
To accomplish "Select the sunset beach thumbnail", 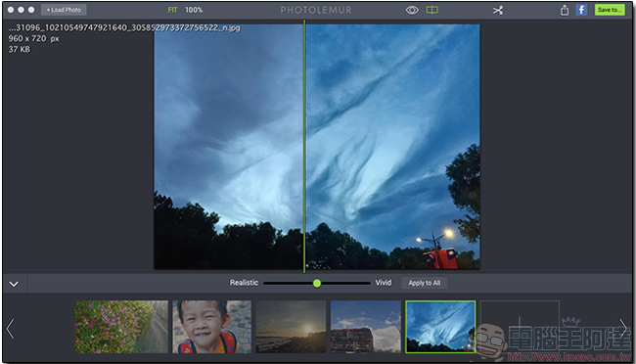I will [291, 327].
